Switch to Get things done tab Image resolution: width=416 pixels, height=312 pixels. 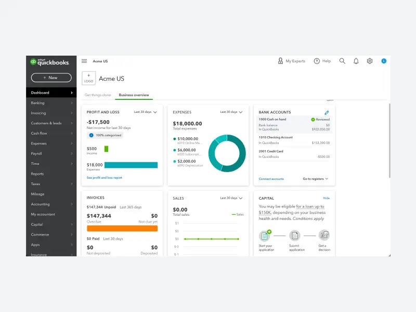(x=98, y=95)
